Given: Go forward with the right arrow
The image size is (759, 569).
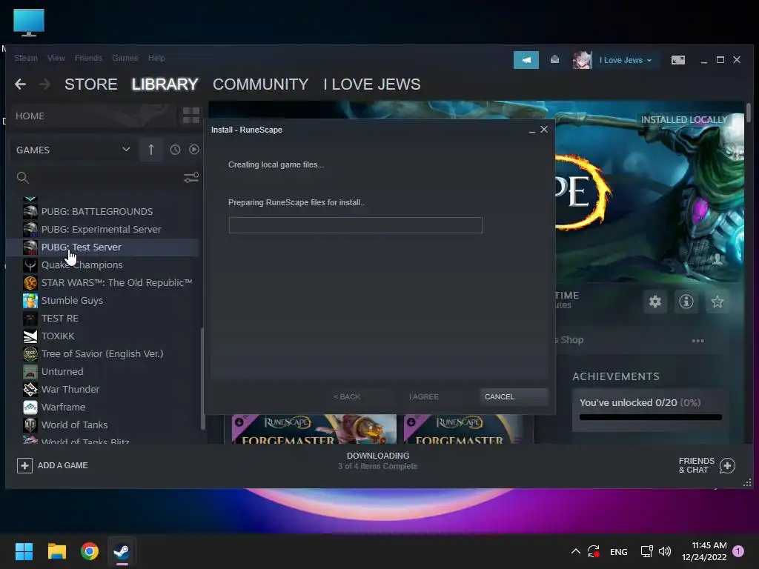Looking at the screenshot, I should point(44,84).
